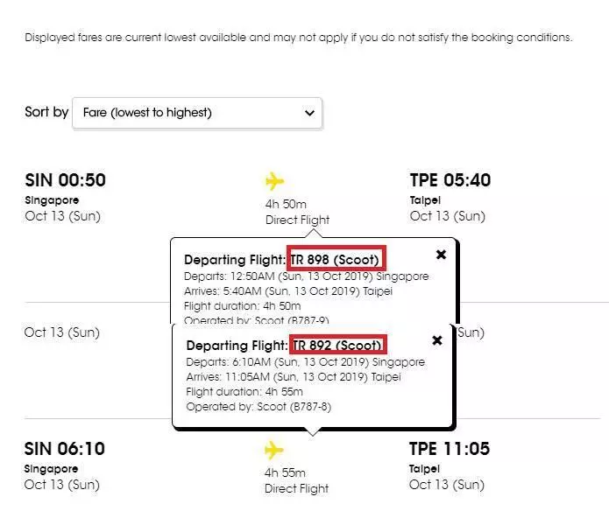Click TR 898 (Scoot) flight number
Viewport: 609px width, 511px height.
click(339, 260)
